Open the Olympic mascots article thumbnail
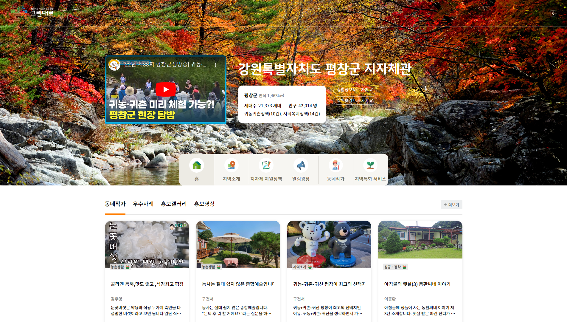567x322 pixels. point(329,244)
